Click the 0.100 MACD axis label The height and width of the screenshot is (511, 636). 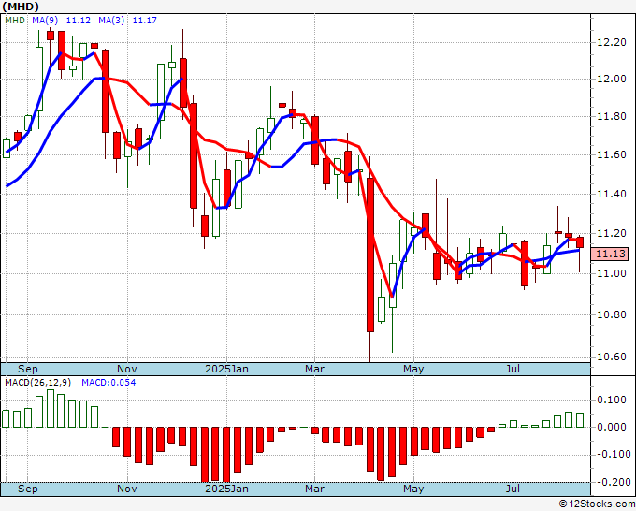click(x=612, y=401)
